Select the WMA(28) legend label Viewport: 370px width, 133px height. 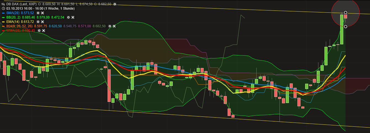pos(13,31)
